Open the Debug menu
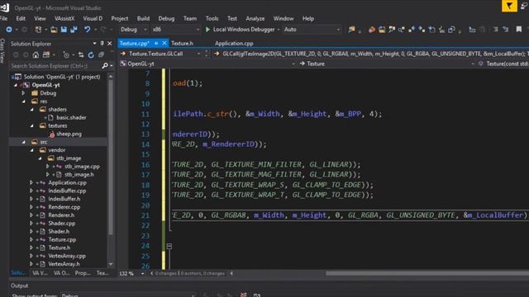529x297 pixels. point(166,18)
